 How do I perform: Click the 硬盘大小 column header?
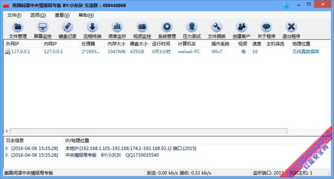tap(139, 44)
